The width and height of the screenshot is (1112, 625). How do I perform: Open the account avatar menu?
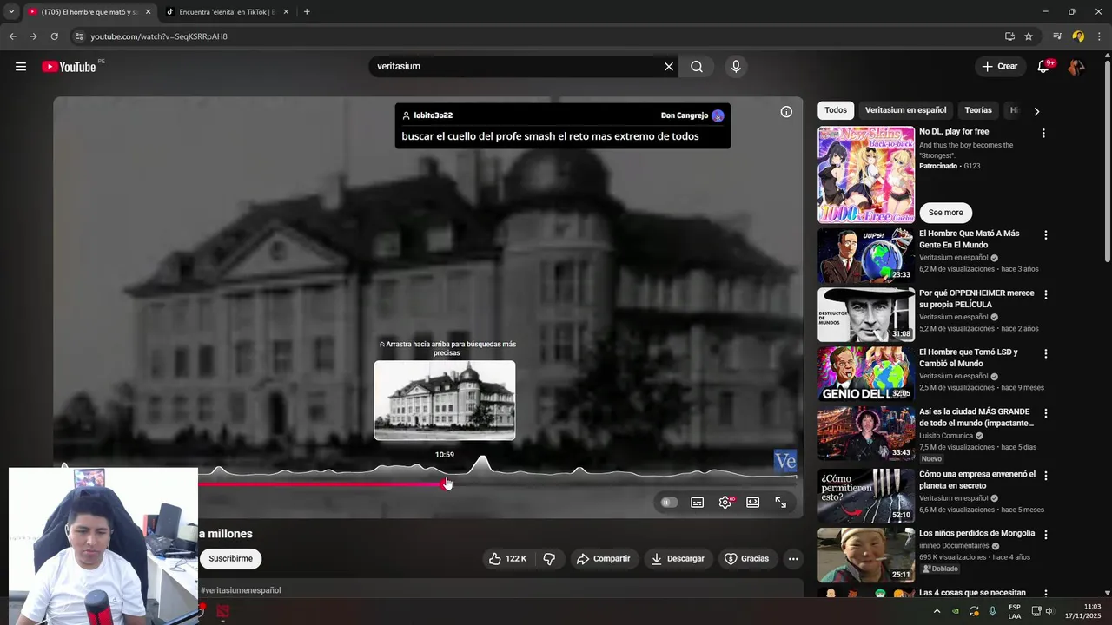(1076, 67)
